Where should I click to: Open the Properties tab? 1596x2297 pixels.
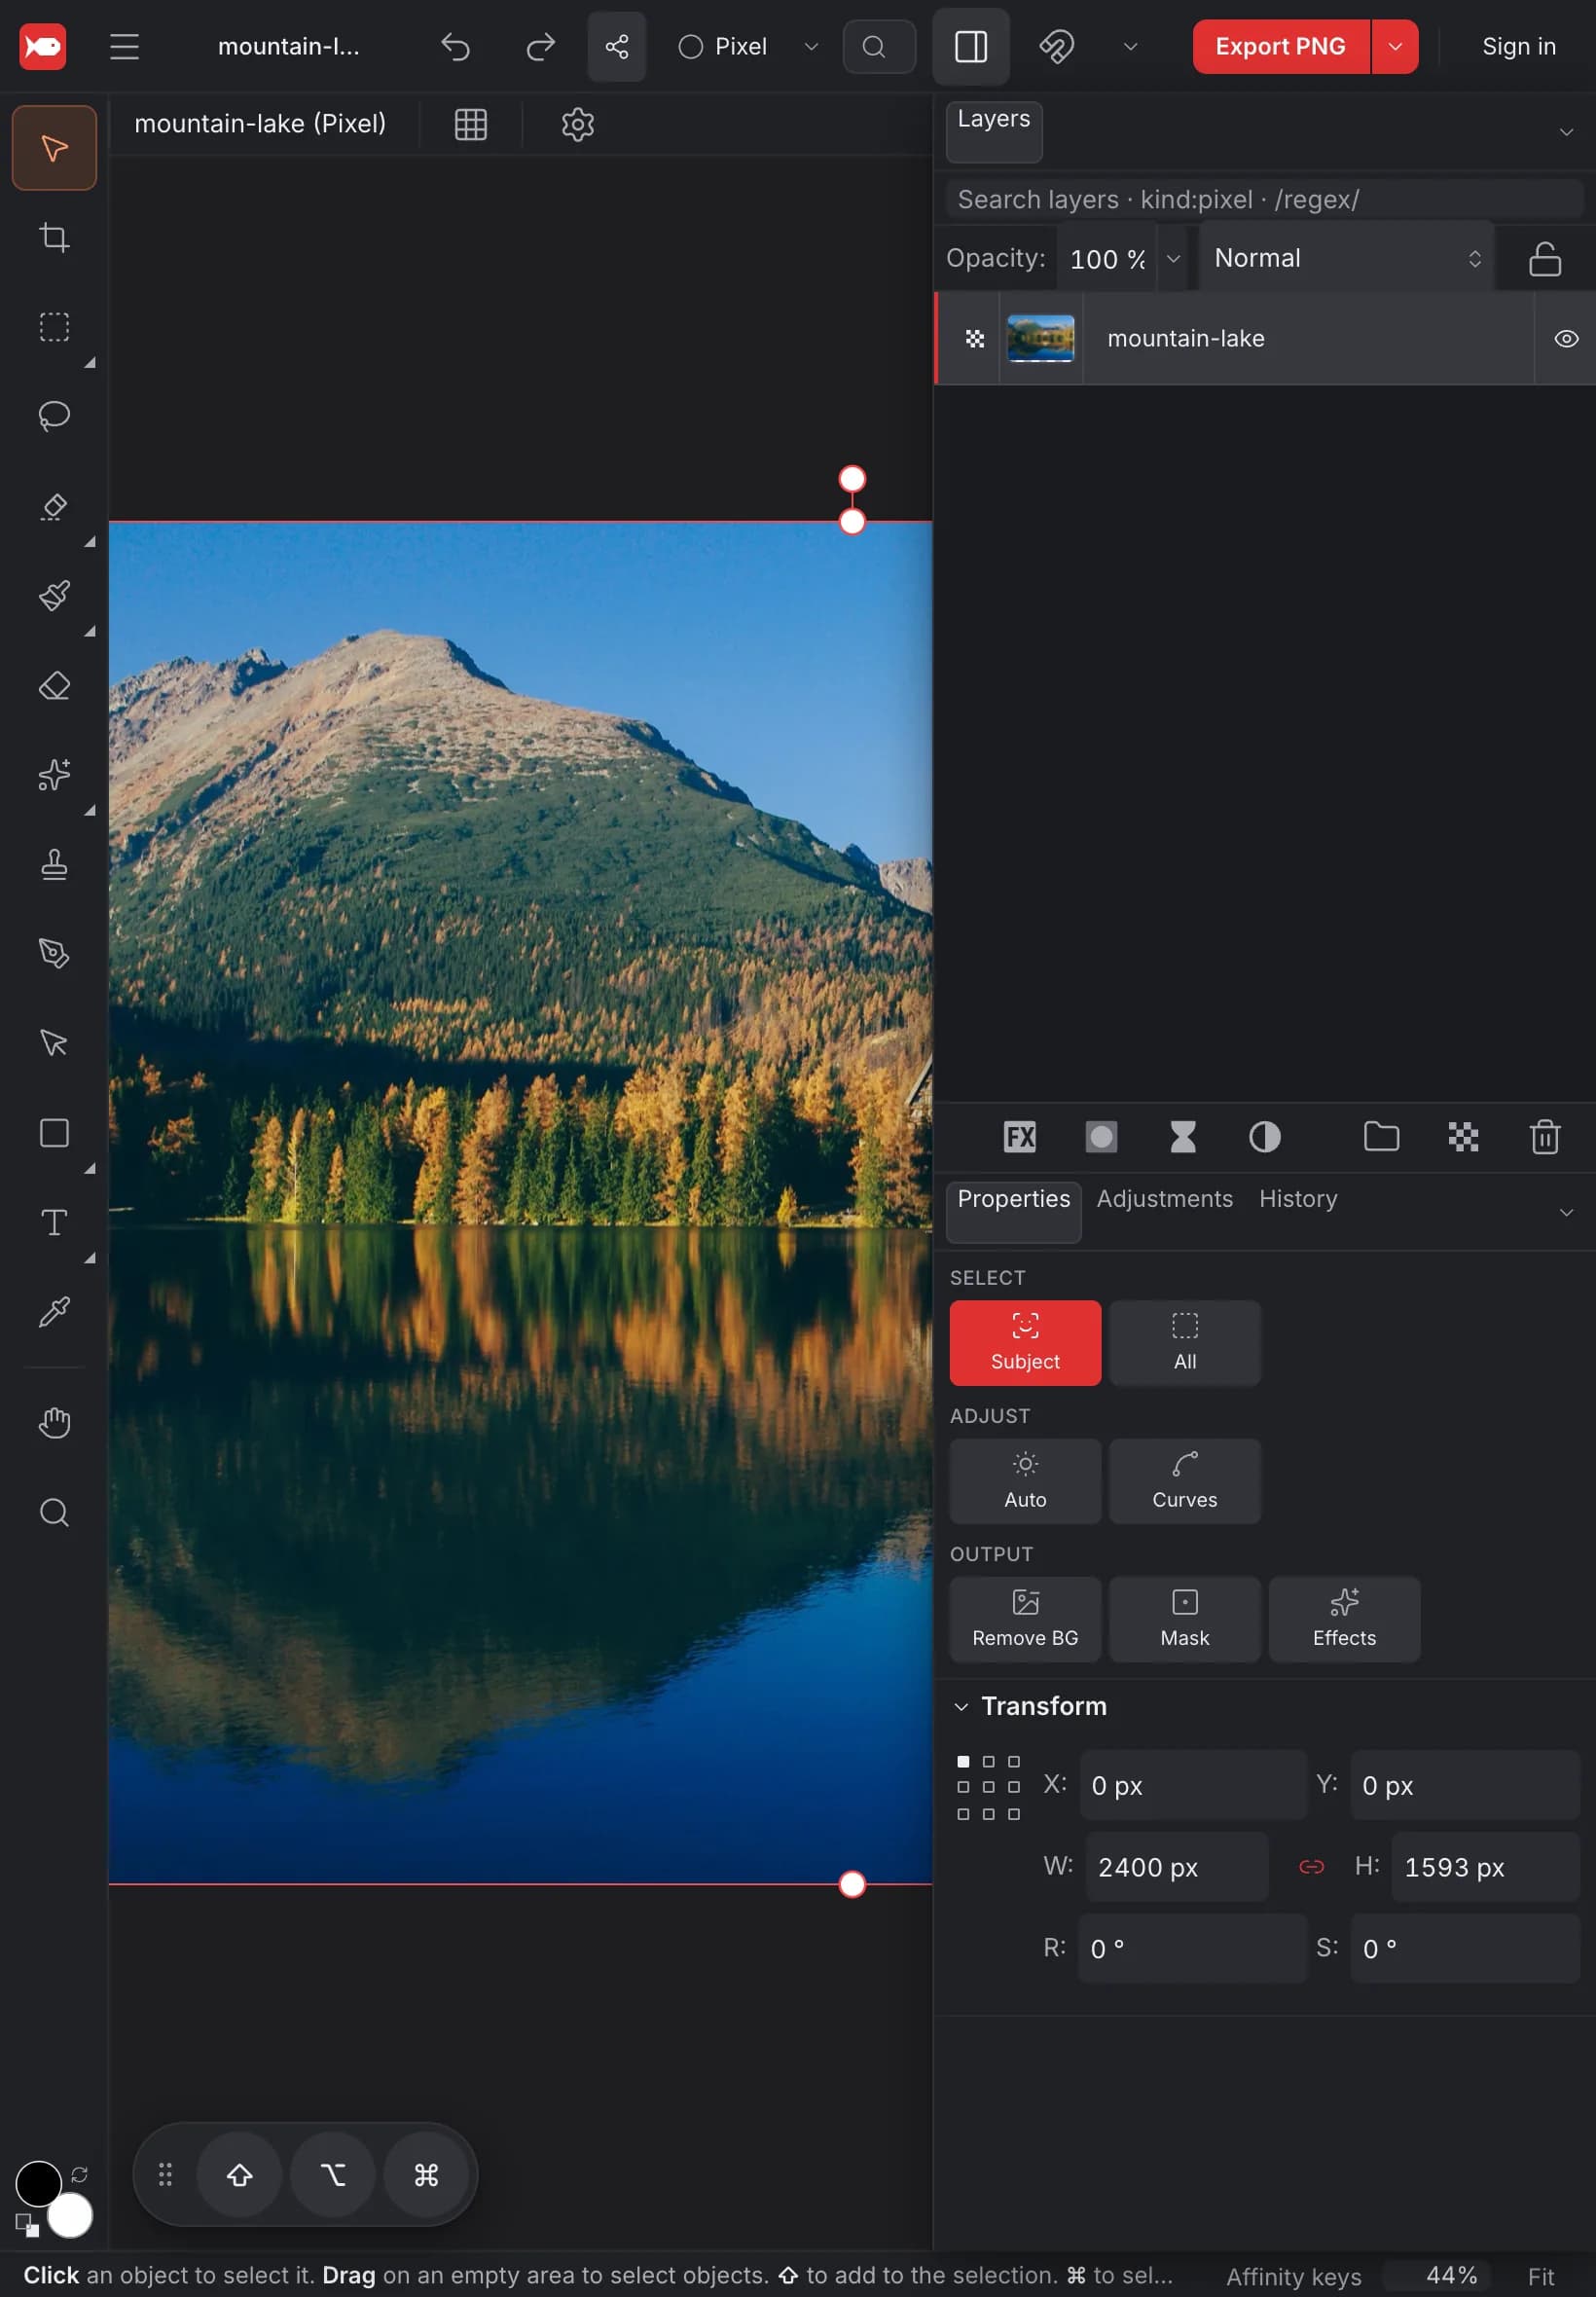(1013, 1212)
